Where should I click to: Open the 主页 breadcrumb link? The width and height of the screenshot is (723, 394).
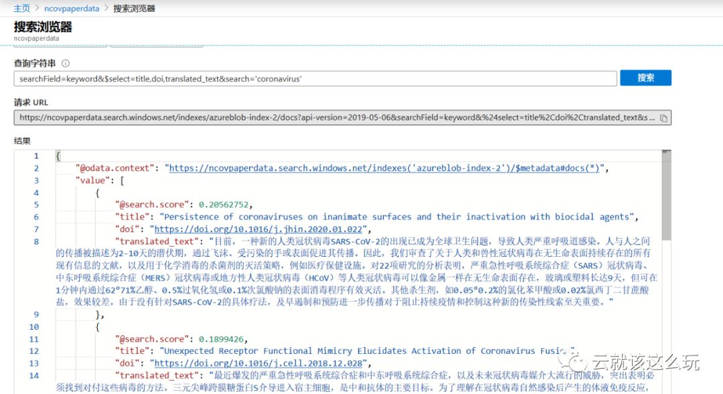[21, 8]
